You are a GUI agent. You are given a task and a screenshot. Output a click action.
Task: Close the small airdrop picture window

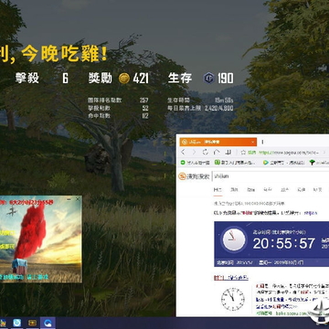(x=78, y=199)
